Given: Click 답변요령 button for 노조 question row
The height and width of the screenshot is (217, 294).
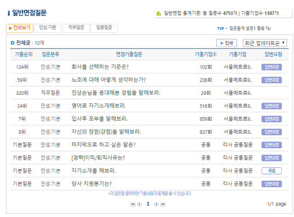Looking at the screenshot, I should pos(271,80).
